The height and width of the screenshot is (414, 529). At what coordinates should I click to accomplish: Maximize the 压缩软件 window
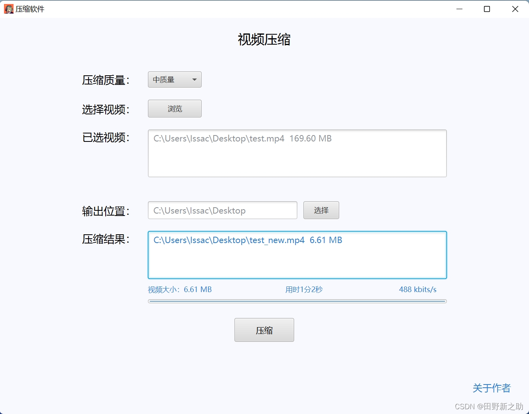(x=487, y=9)
